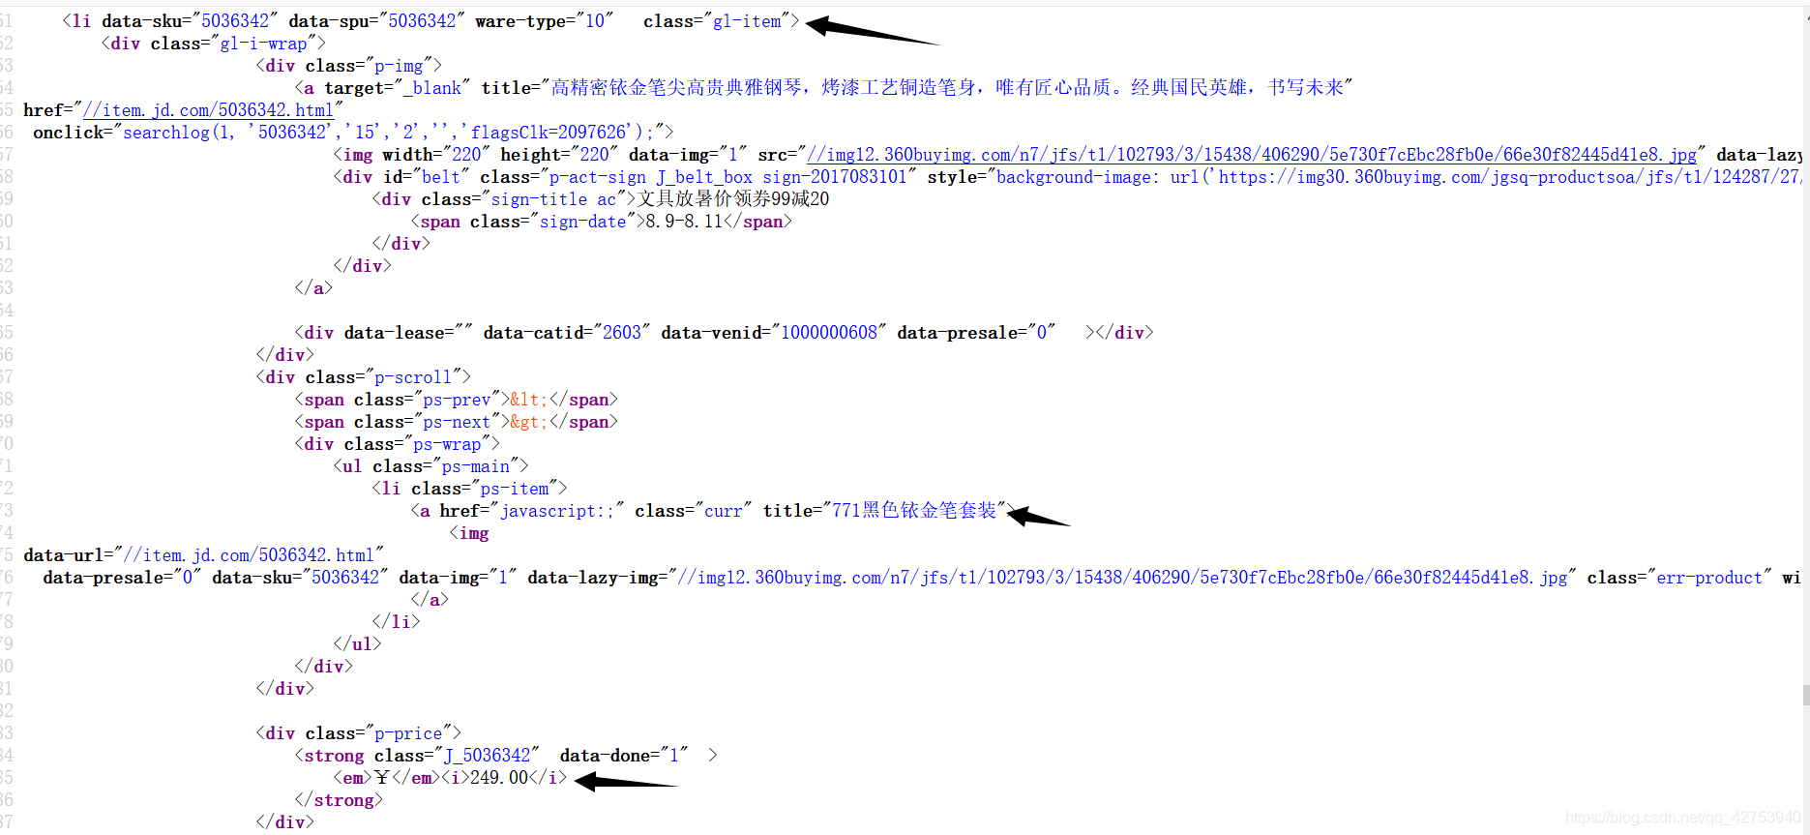Click the sign-title text 文具放暑价领券99减20
Screen dimensions: 1810x835
click(733, 199)
